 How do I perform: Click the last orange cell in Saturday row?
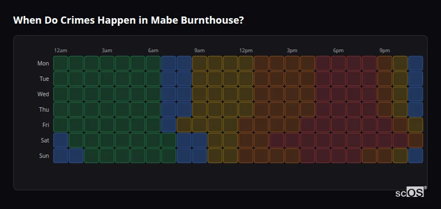click(x=416, y=140)
